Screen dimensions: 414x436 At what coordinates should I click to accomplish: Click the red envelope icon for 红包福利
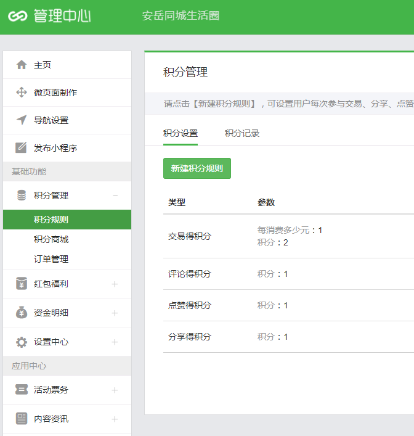pos(22,284)
